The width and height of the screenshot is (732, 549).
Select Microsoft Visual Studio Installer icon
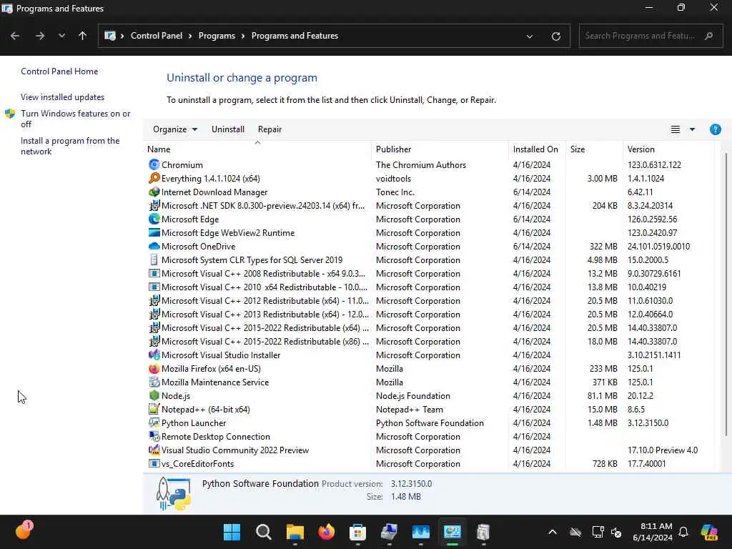tap(154, 355)
